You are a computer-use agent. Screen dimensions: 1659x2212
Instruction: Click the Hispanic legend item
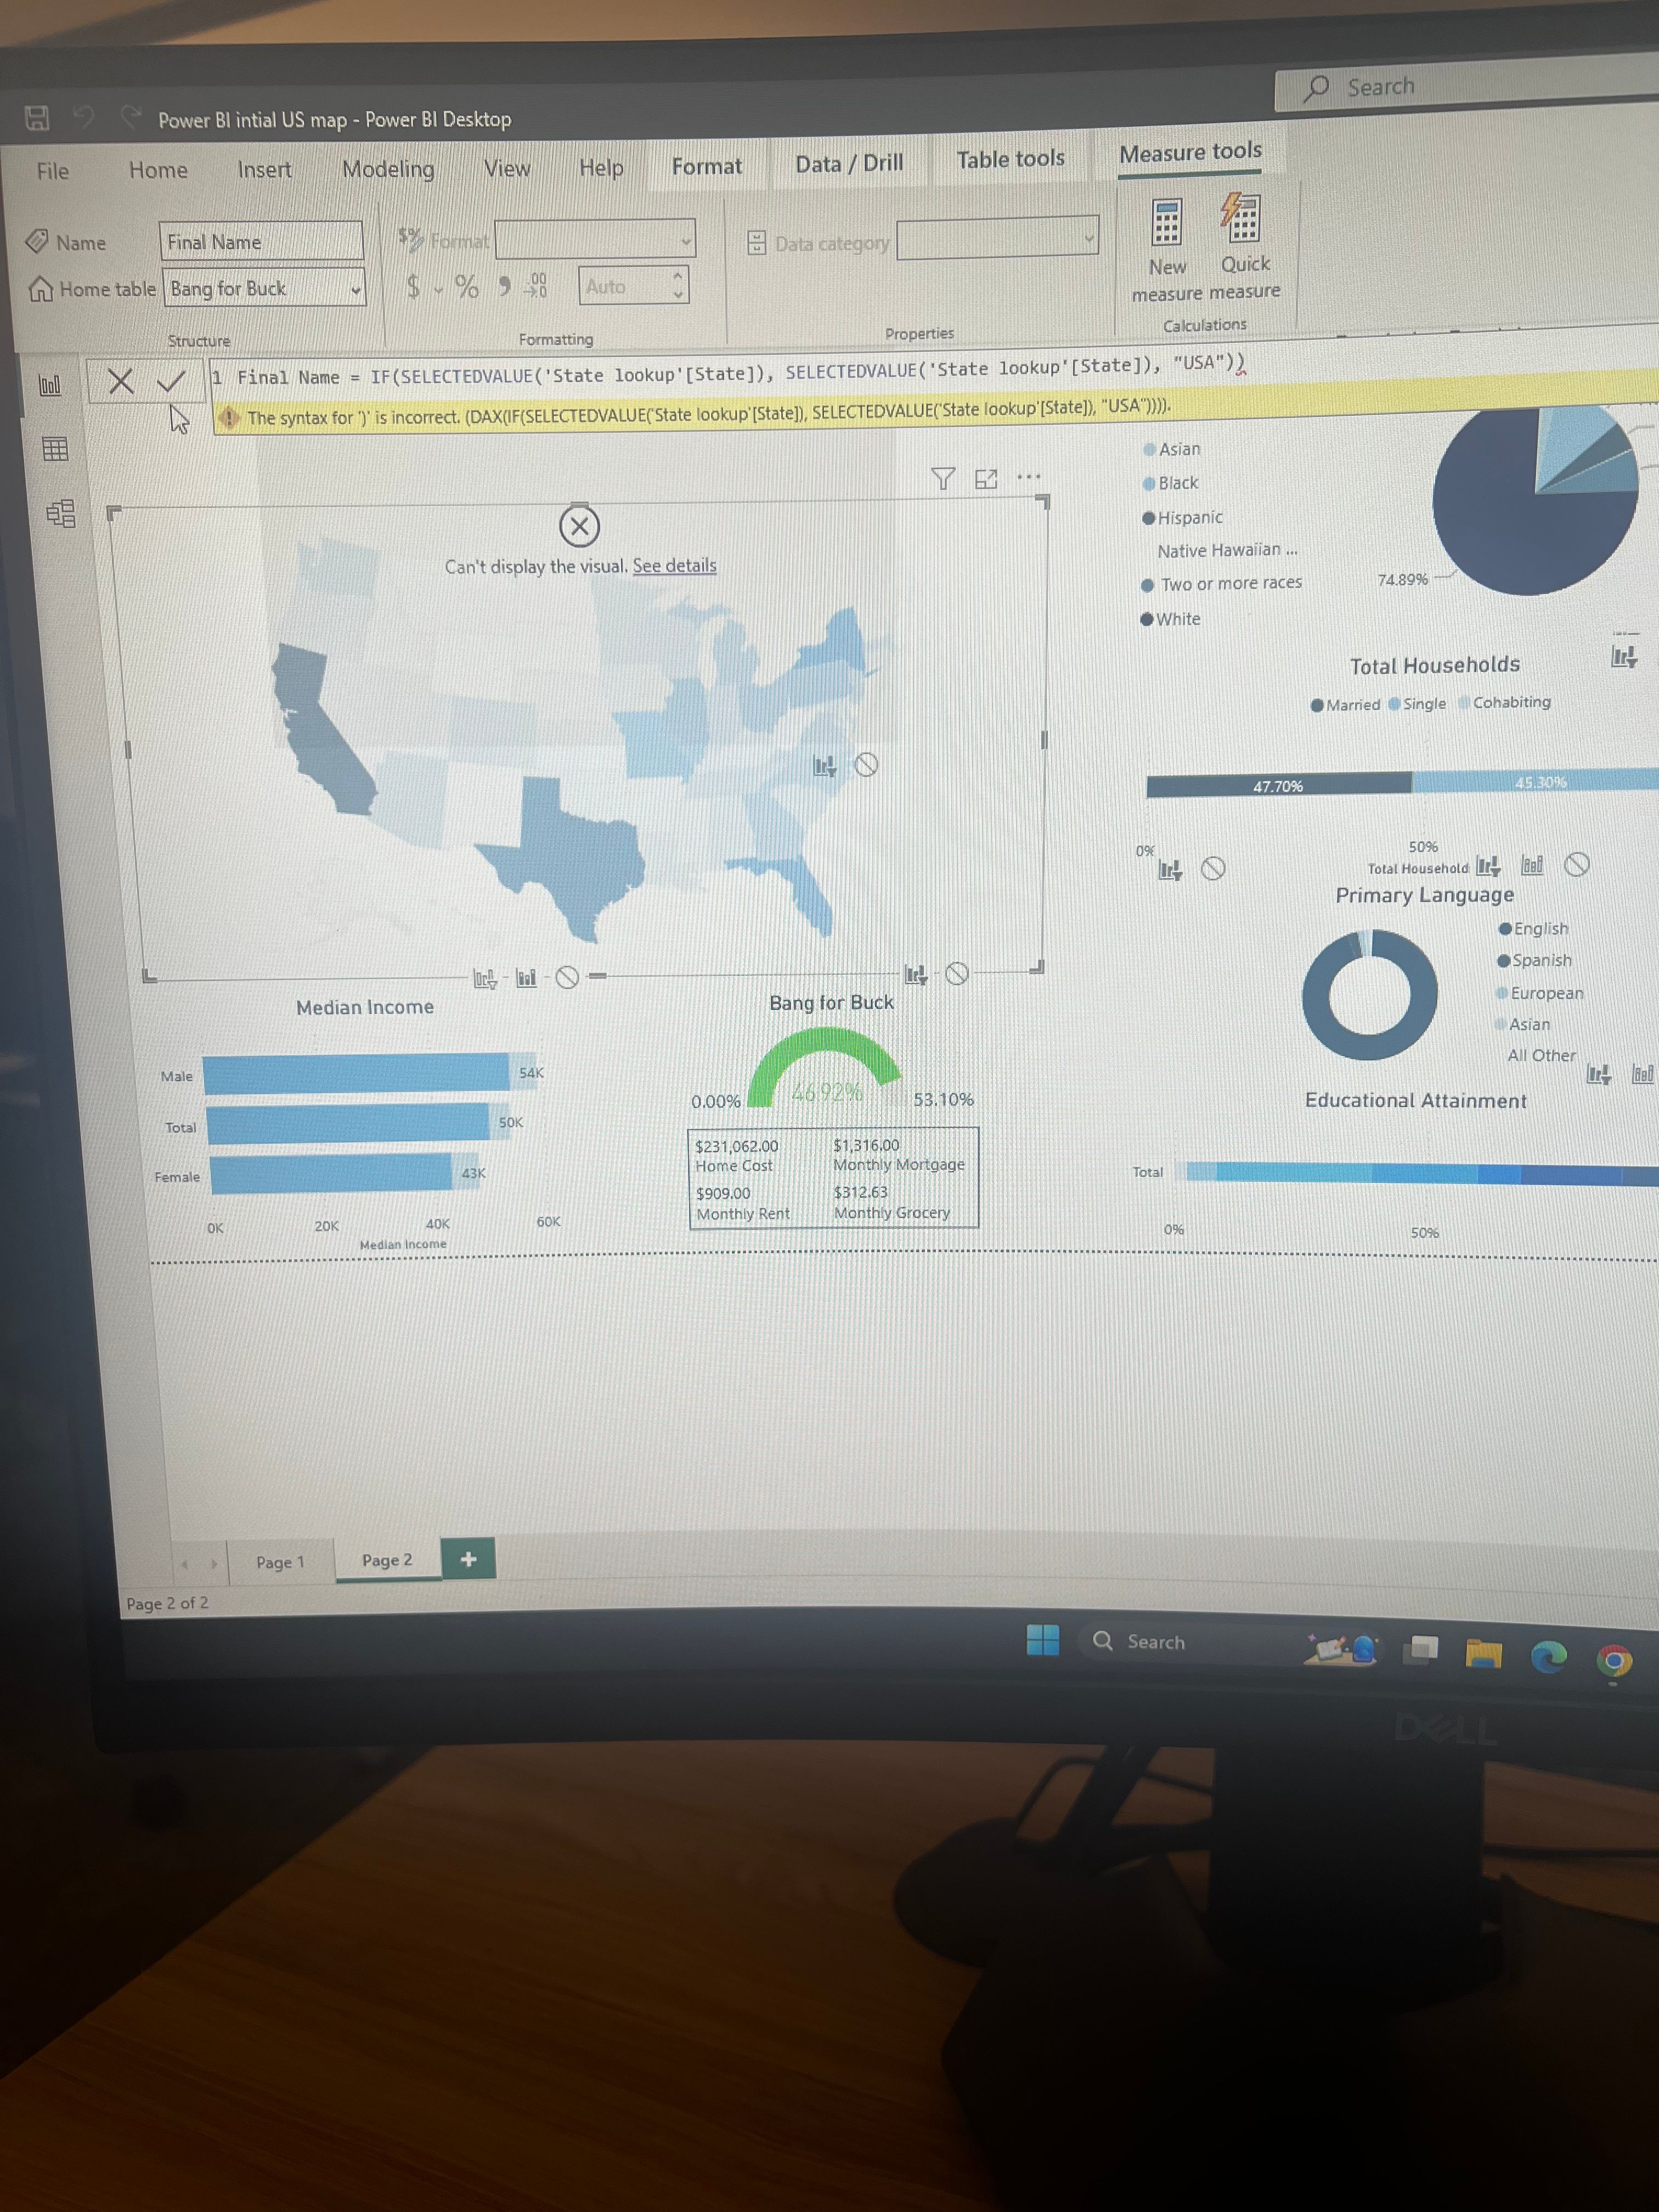pyautogui.click(x=1183, y=518)
